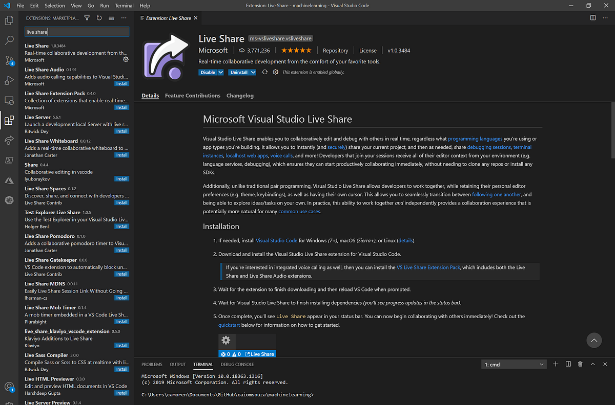Open the Terminal menu

tap(124, 6)
